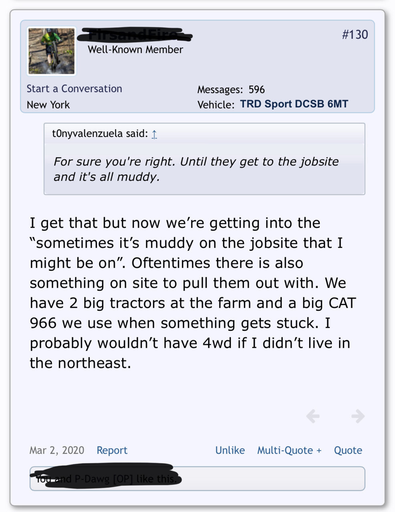Quote this post in a reply
Screen dimensions: 395x512
click(348, 450)
